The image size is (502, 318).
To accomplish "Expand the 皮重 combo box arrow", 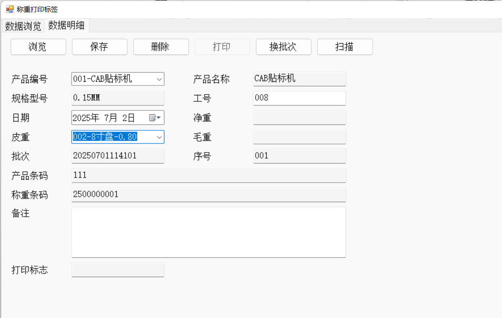I will [159, 137].
